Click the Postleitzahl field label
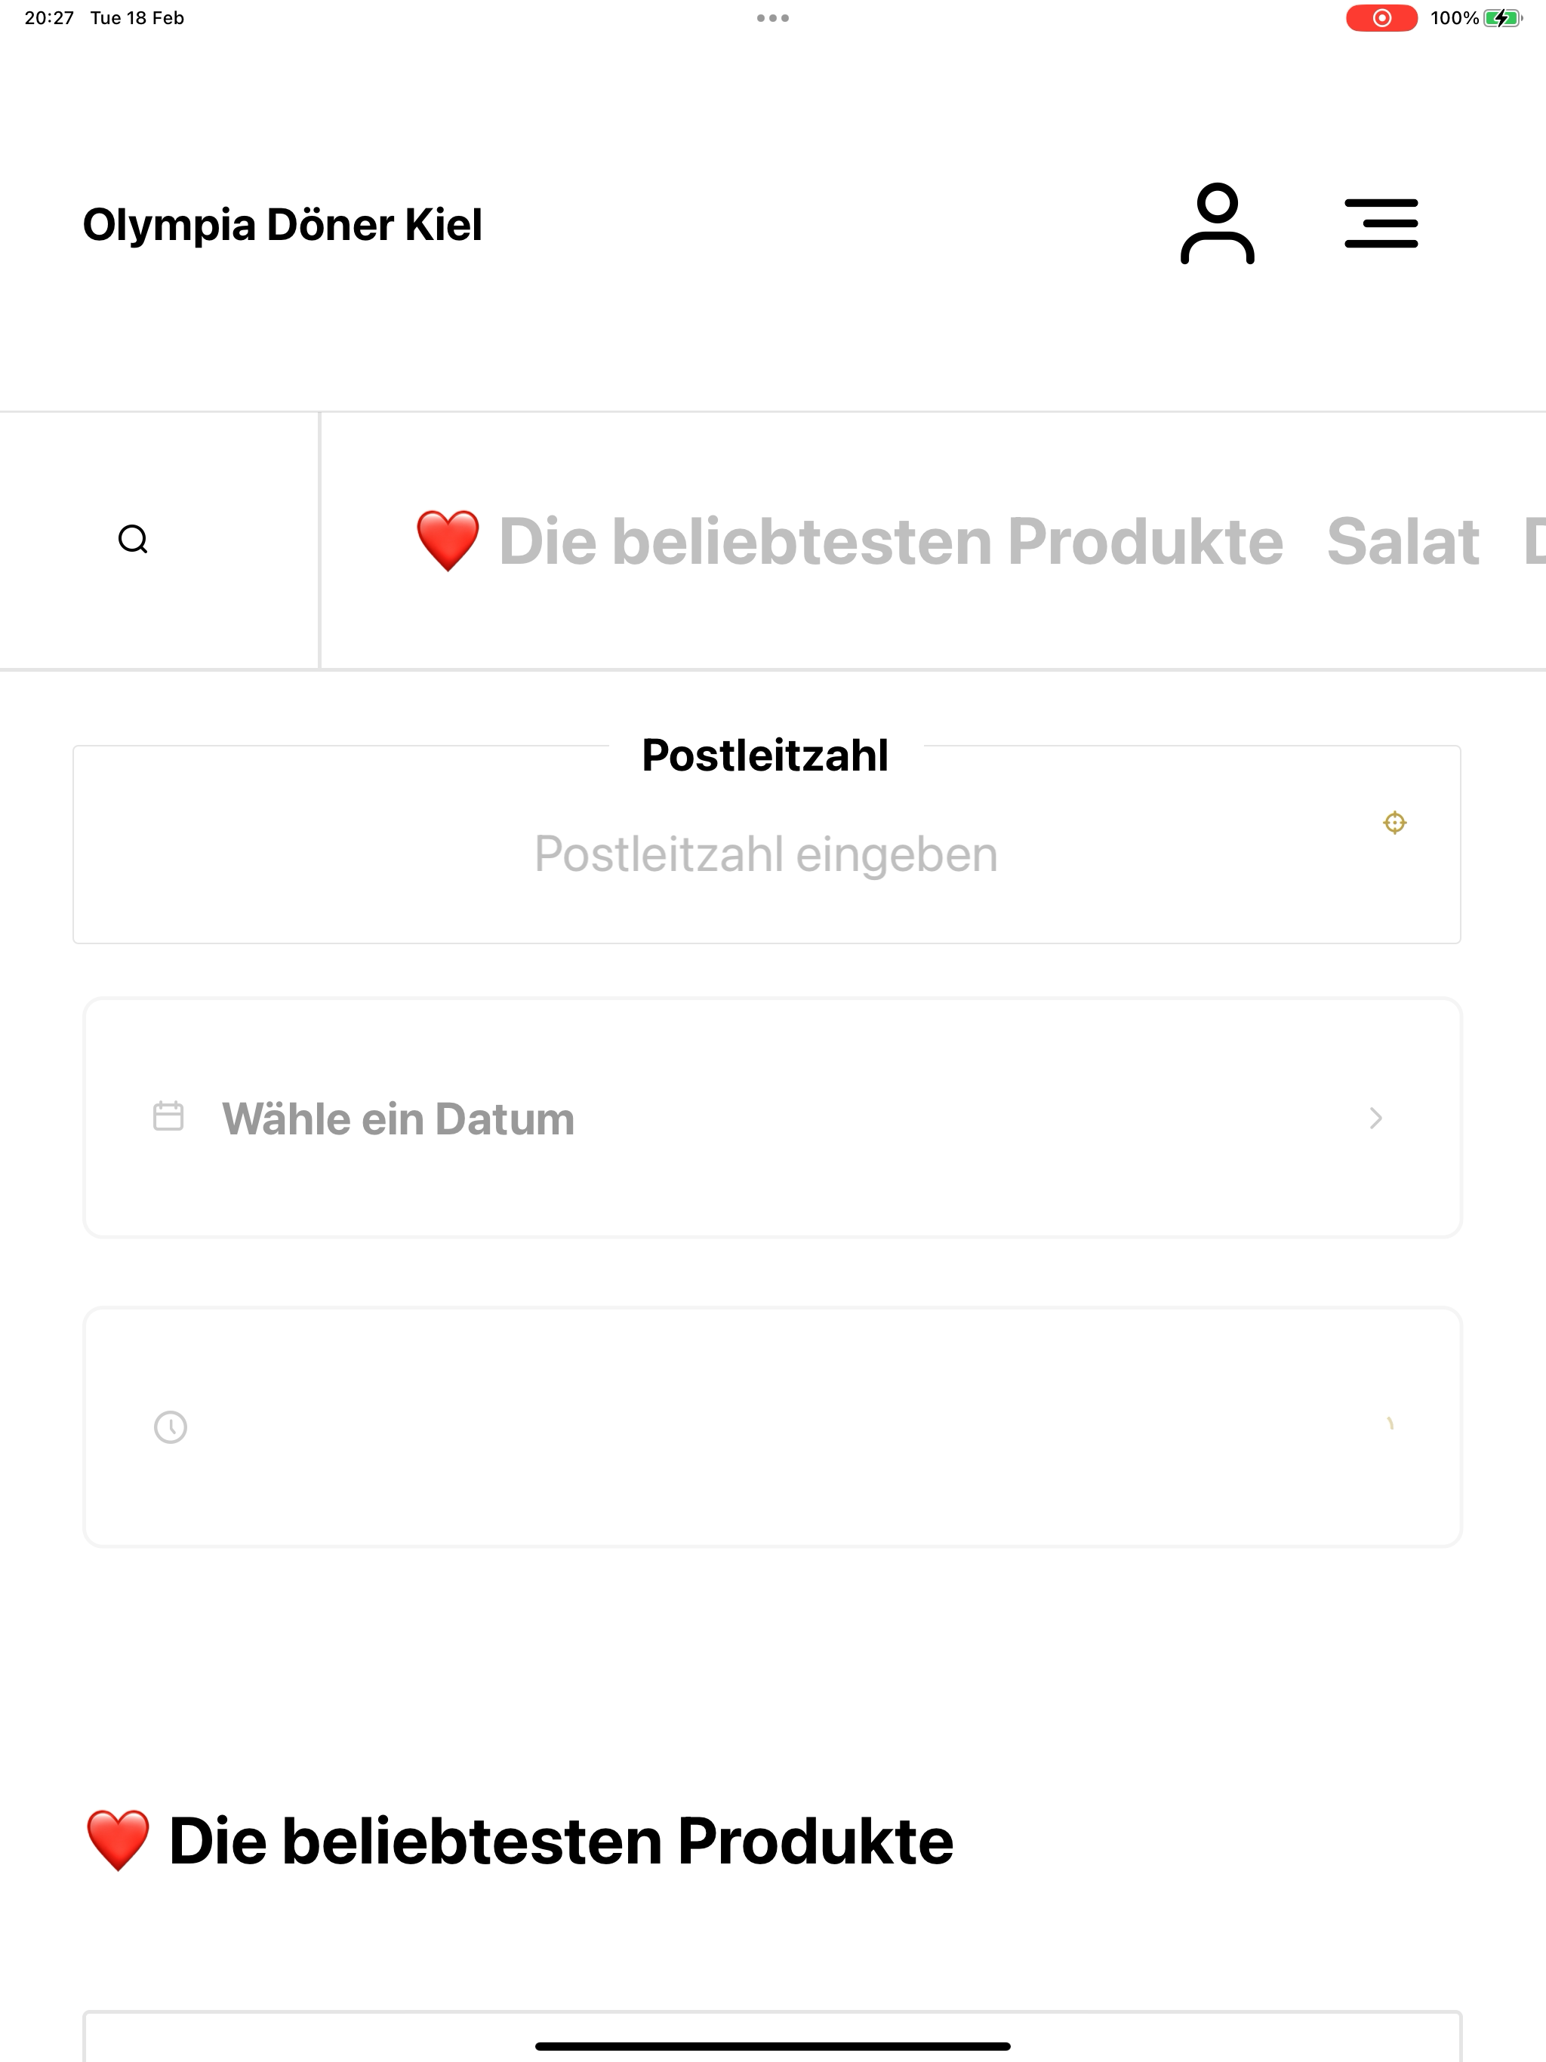The height and width of the screenshot is (2062, 1546). click(x=765, y=755)
